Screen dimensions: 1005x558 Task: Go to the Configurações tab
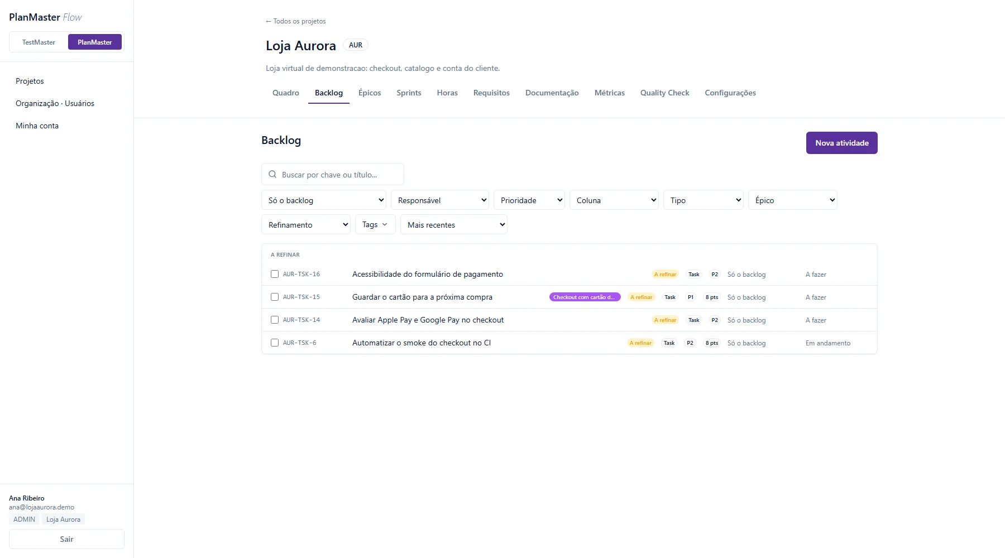[x=730, y=93]
